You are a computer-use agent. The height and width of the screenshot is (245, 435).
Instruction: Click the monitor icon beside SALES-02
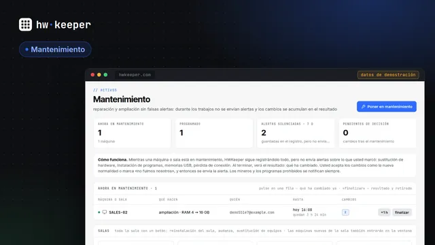pyautogui.click(x=104, y=212)
